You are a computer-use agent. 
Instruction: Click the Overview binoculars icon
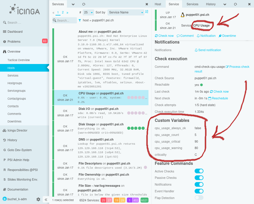coord(5,51)
